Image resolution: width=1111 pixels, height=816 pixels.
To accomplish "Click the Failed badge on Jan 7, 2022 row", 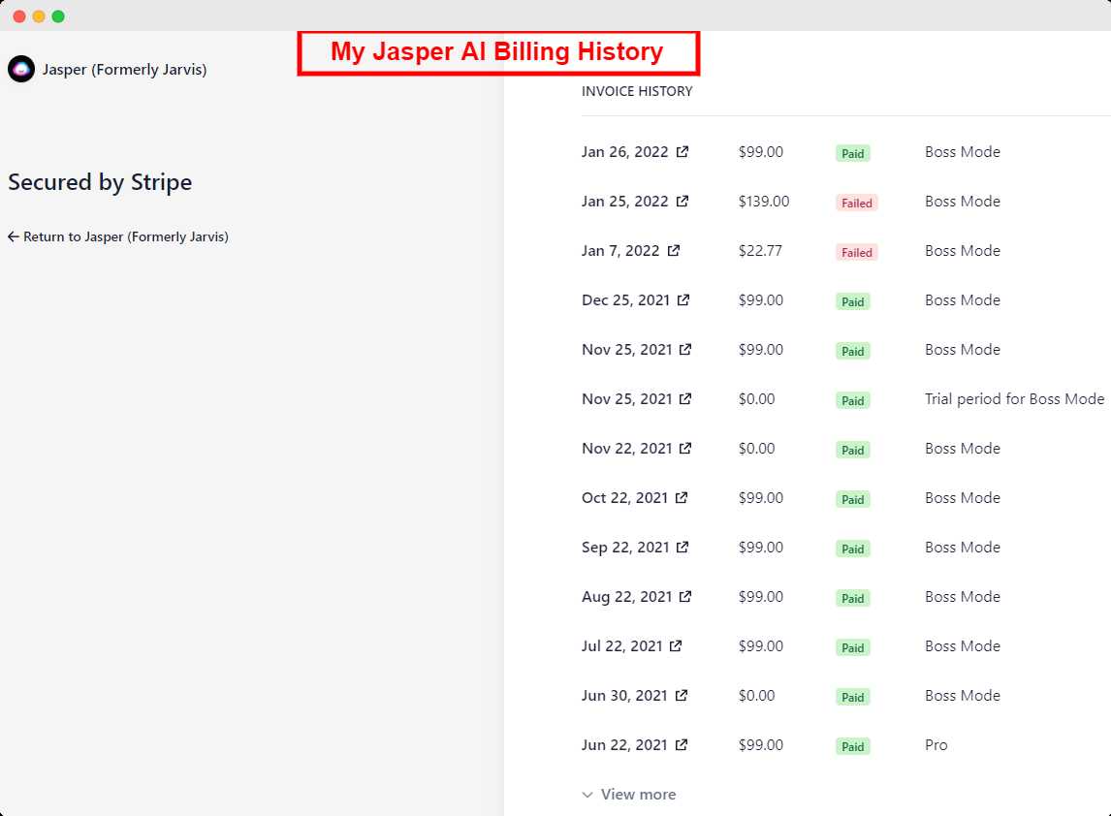I will 857,252.
